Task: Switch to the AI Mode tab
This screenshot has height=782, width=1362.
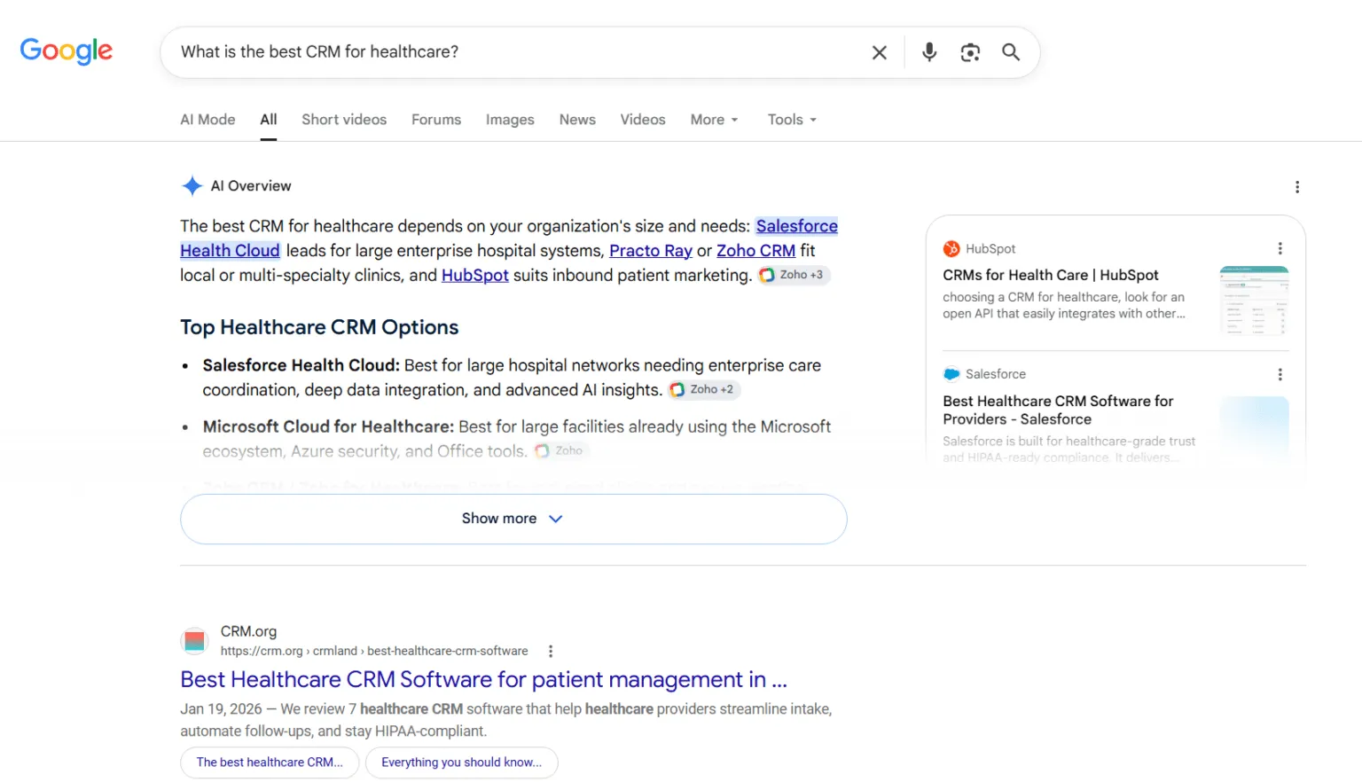Action: coord(207,120)
